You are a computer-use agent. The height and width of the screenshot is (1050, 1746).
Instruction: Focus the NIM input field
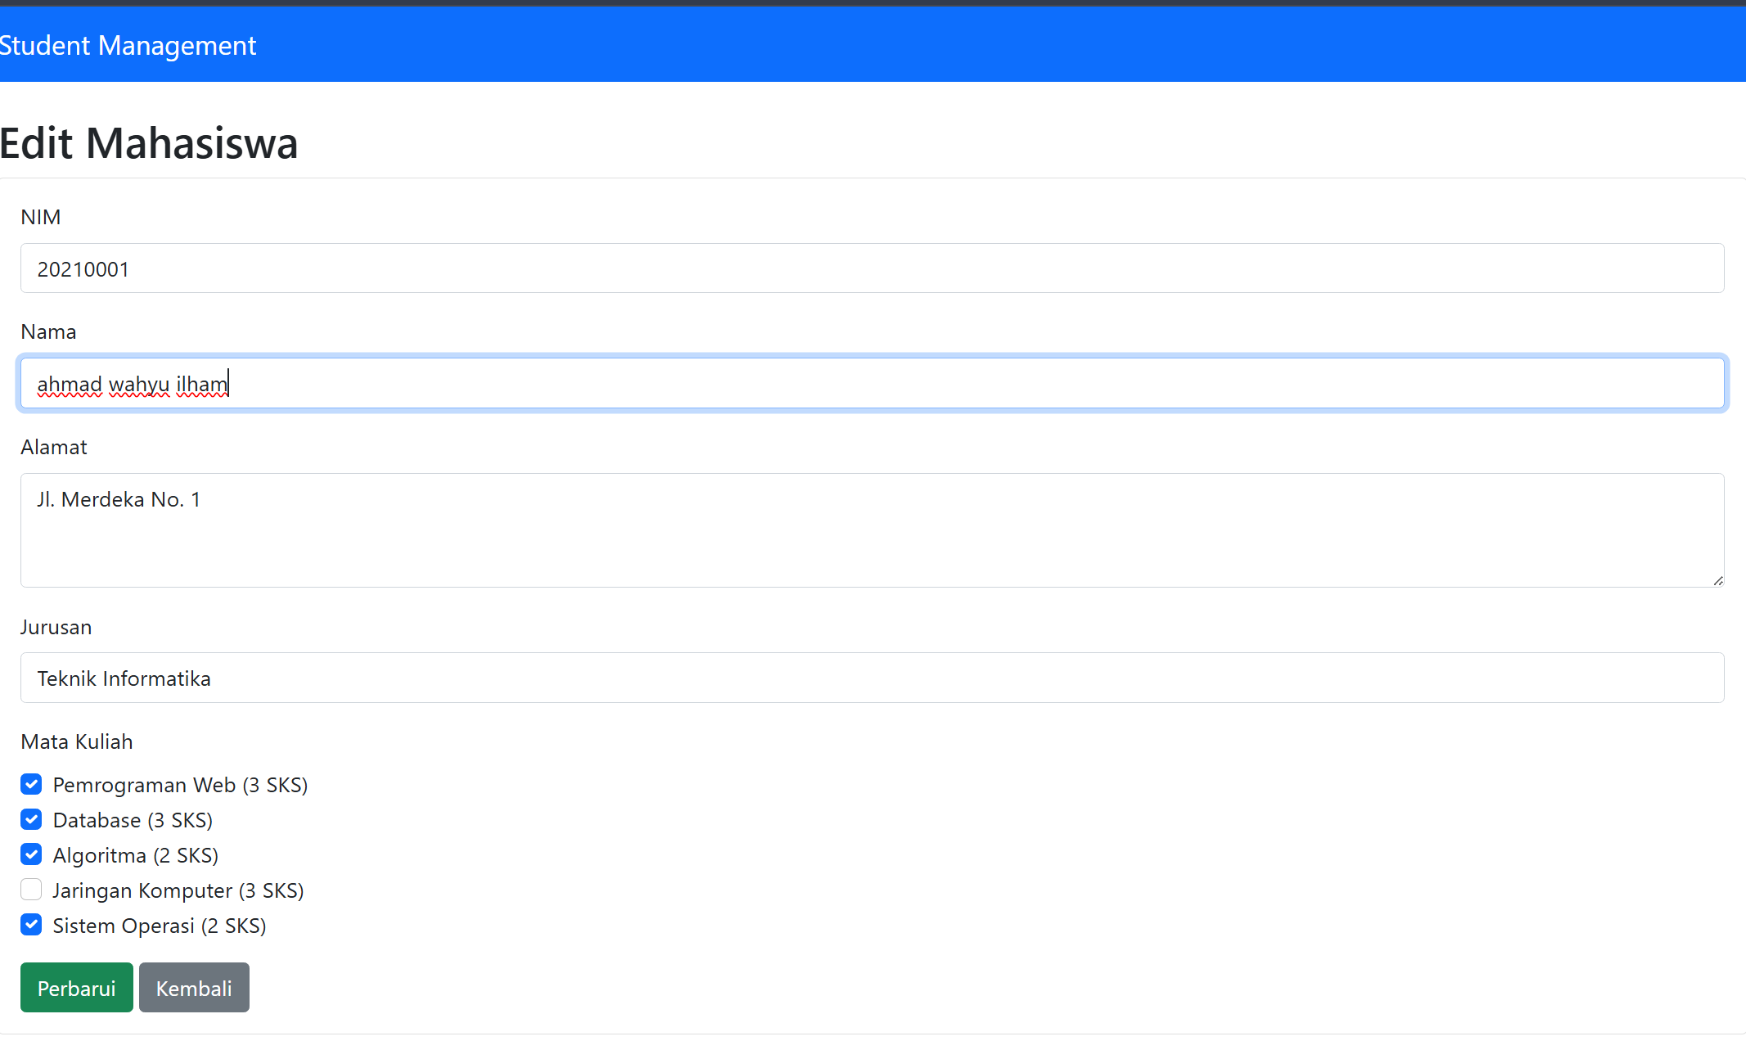click(x=871, y=268)
